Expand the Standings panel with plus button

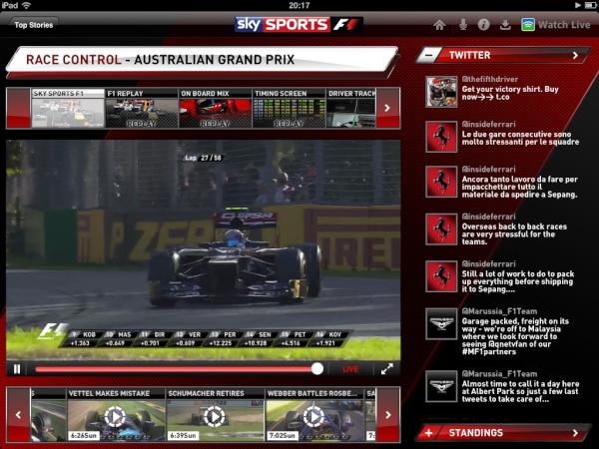click(429, 432)
